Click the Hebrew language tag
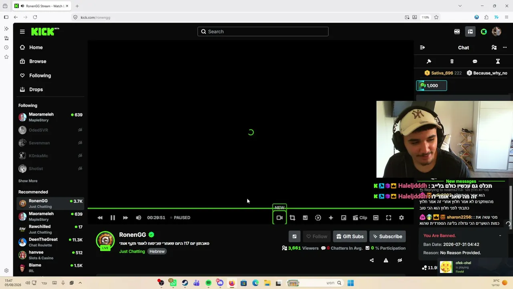 (x=157, y=251)
